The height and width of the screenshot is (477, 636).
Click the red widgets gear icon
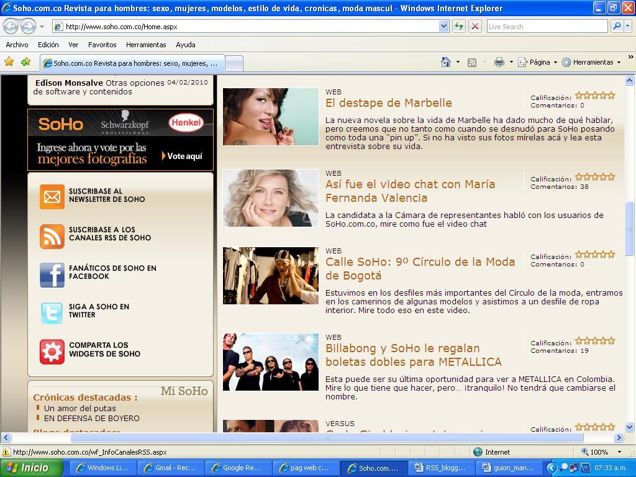pyautogui.click(x=52, y=352)
